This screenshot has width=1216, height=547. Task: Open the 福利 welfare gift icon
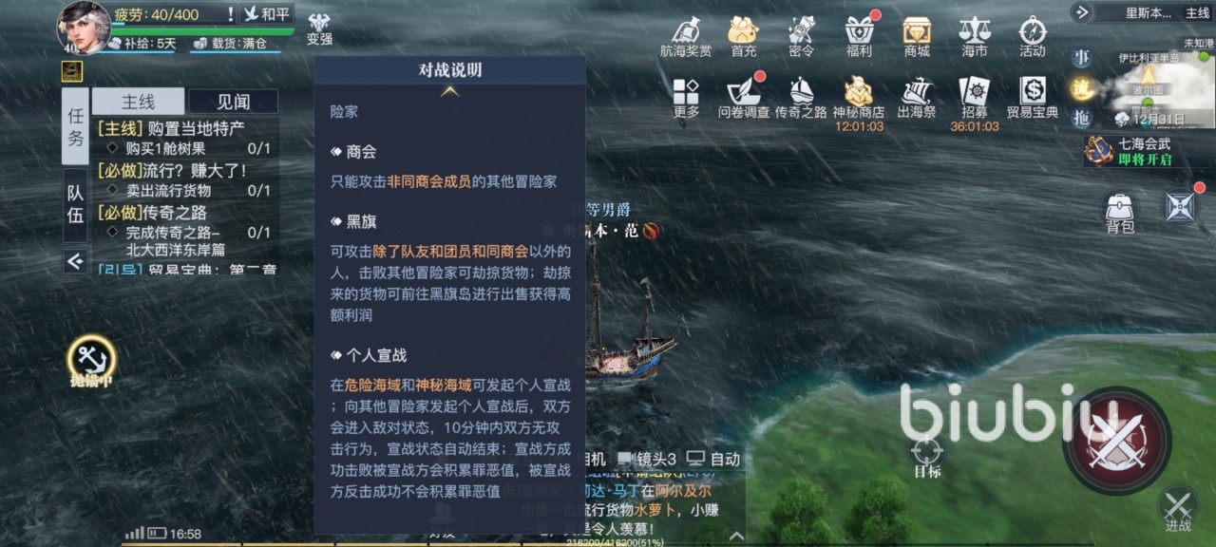pos(859,37)
